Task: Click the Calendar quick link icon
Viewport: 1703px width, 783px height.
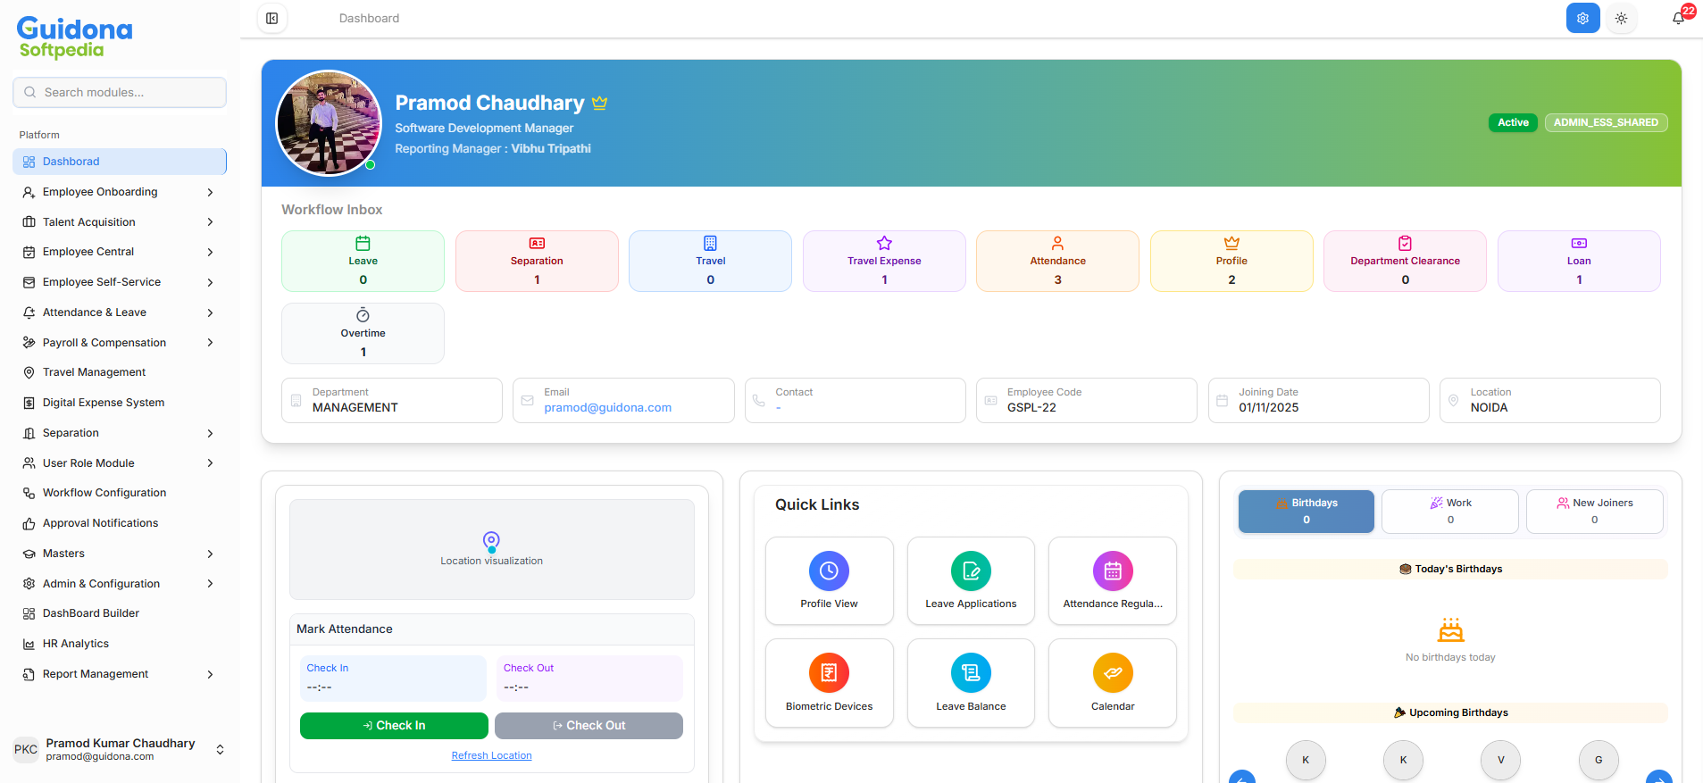Action: pyautogui.click(x=1113, y=673)
